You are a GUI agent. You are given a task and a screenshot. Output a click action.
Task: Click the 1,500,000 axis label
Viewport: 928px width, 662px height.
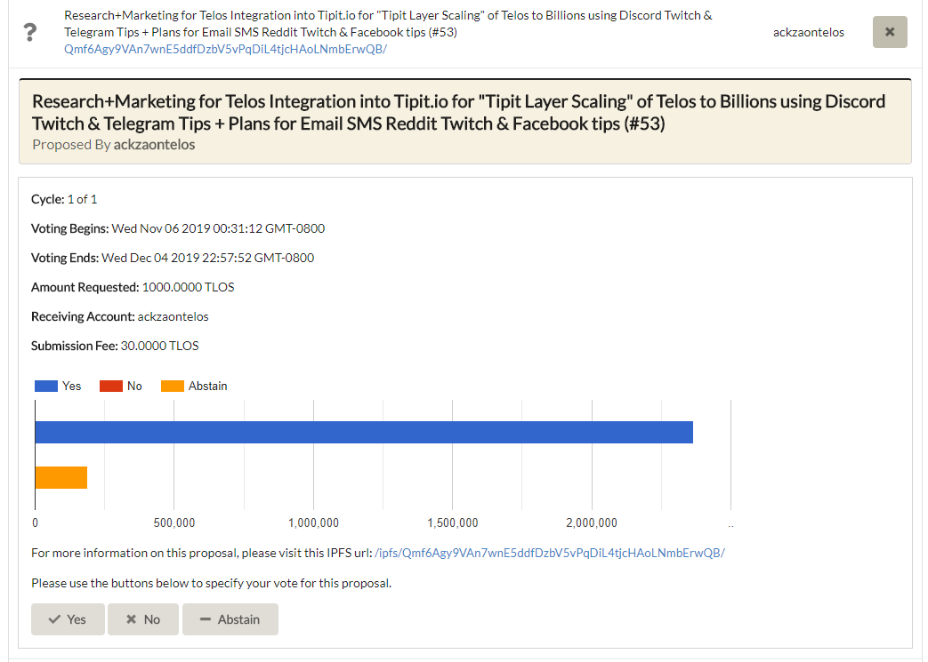(x=453, y=523)
